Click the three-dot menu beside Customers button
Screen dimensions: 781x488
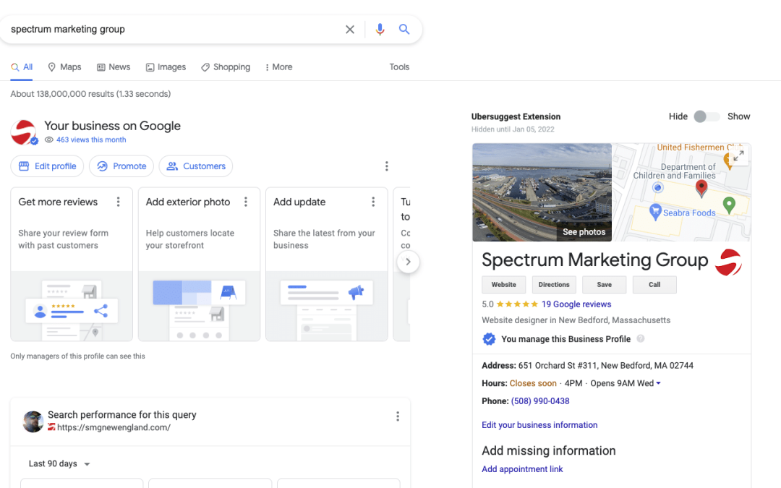pos(387,166)
